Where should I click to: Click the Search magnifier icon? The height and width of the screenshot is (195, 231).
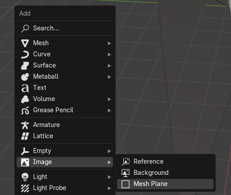point(25,28)
